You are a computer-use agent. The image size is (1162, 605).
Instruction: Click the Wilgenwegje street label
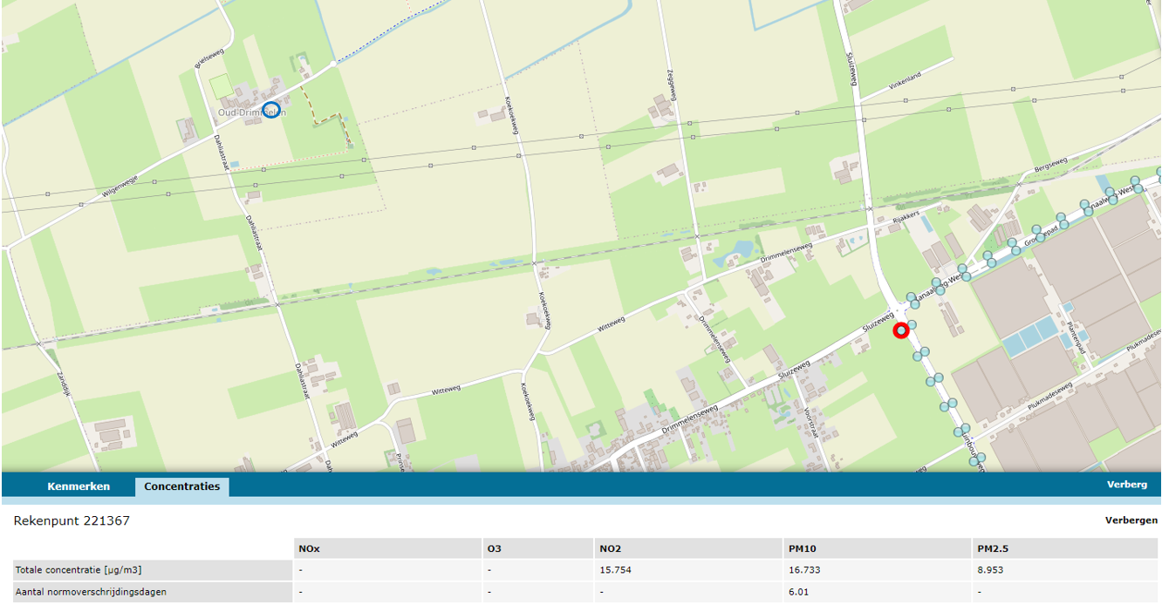[120, 185]
